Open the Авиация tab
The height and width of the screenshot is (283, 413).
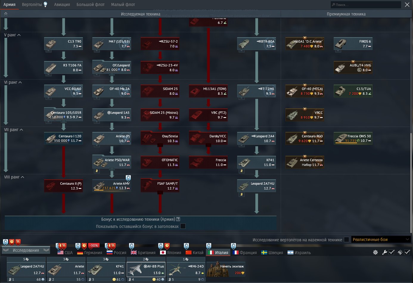[62, 4]
